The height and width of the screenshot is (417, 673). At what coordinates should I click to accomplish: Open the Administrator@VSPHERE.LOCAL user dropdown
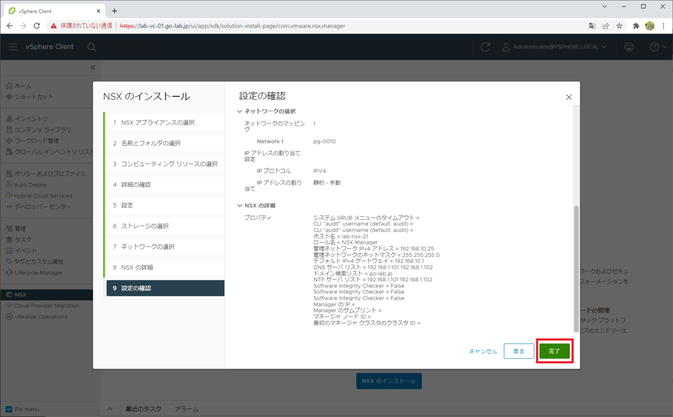(x=554, y=47)
